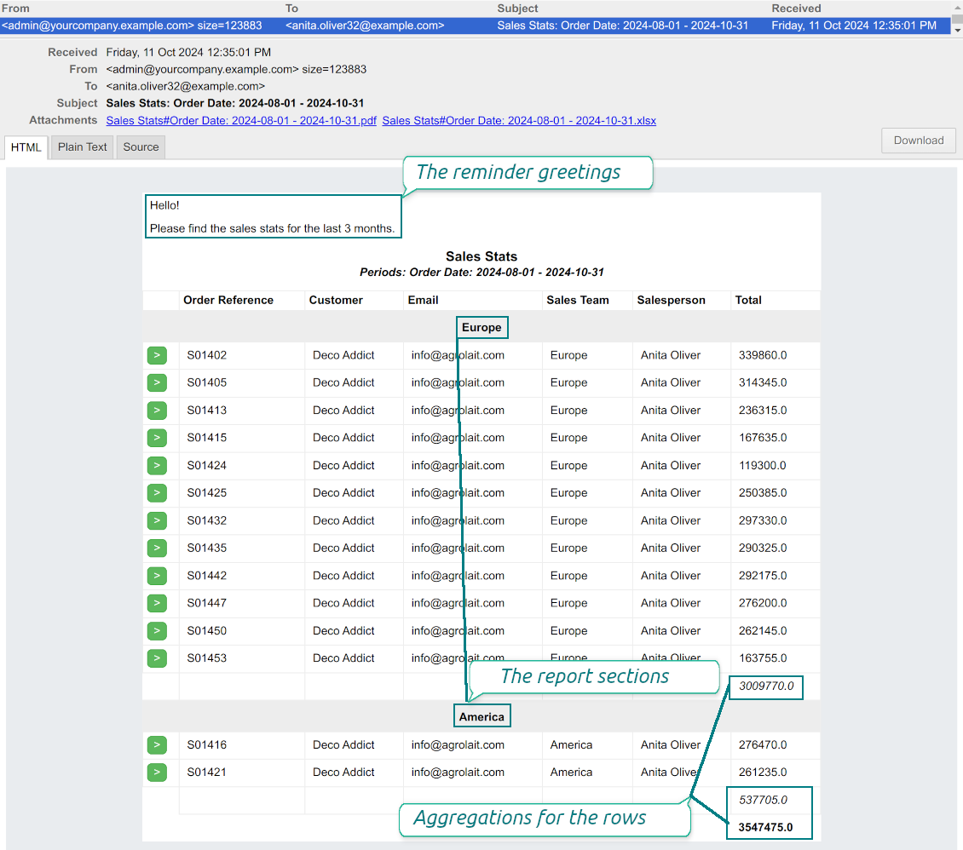This screenshot has height=850, width=963.
Task: Click the Sales Team table header
Action: pyautogui.click(x=578, y=300)
